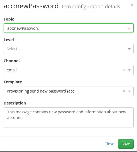137x152 pixels.
Task: Clear the email Channel selection
Action: [x=124, y=70]
